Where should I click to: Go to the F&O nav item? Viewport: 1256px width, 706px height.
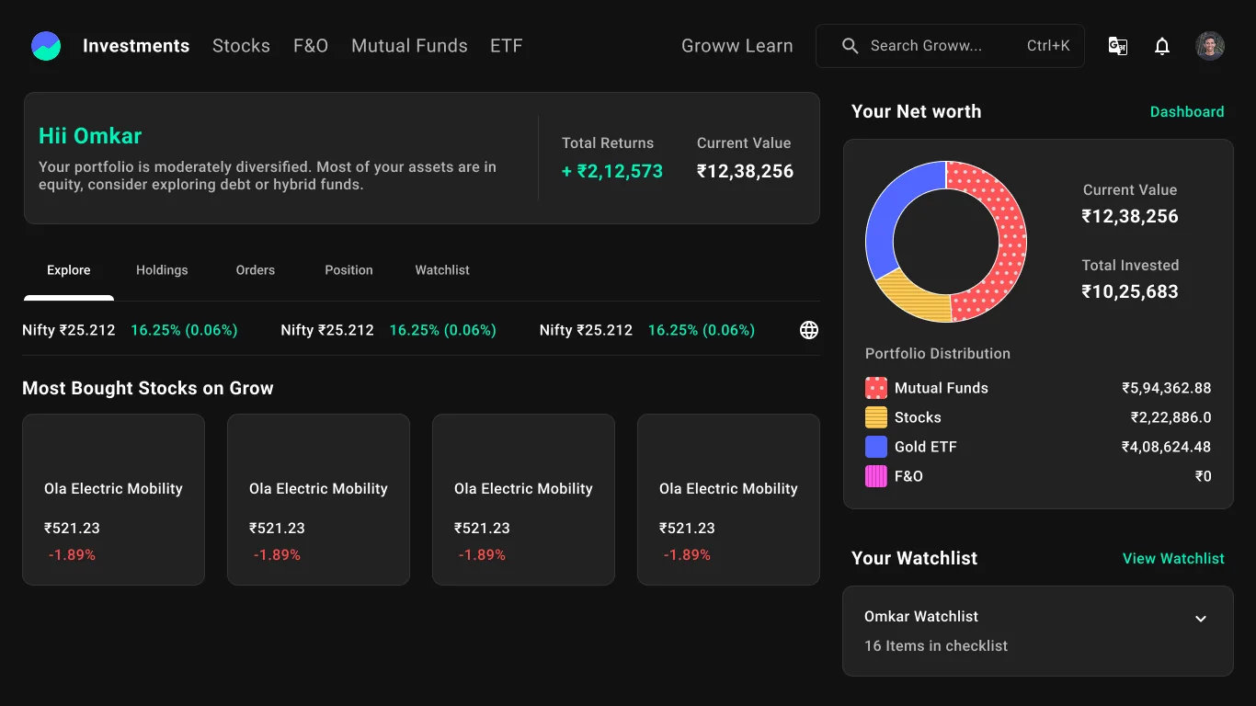311,46
